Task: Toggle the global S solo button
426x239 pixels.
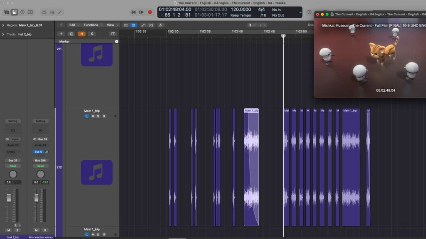Action: pyautogui.click(x=92, y=34)
